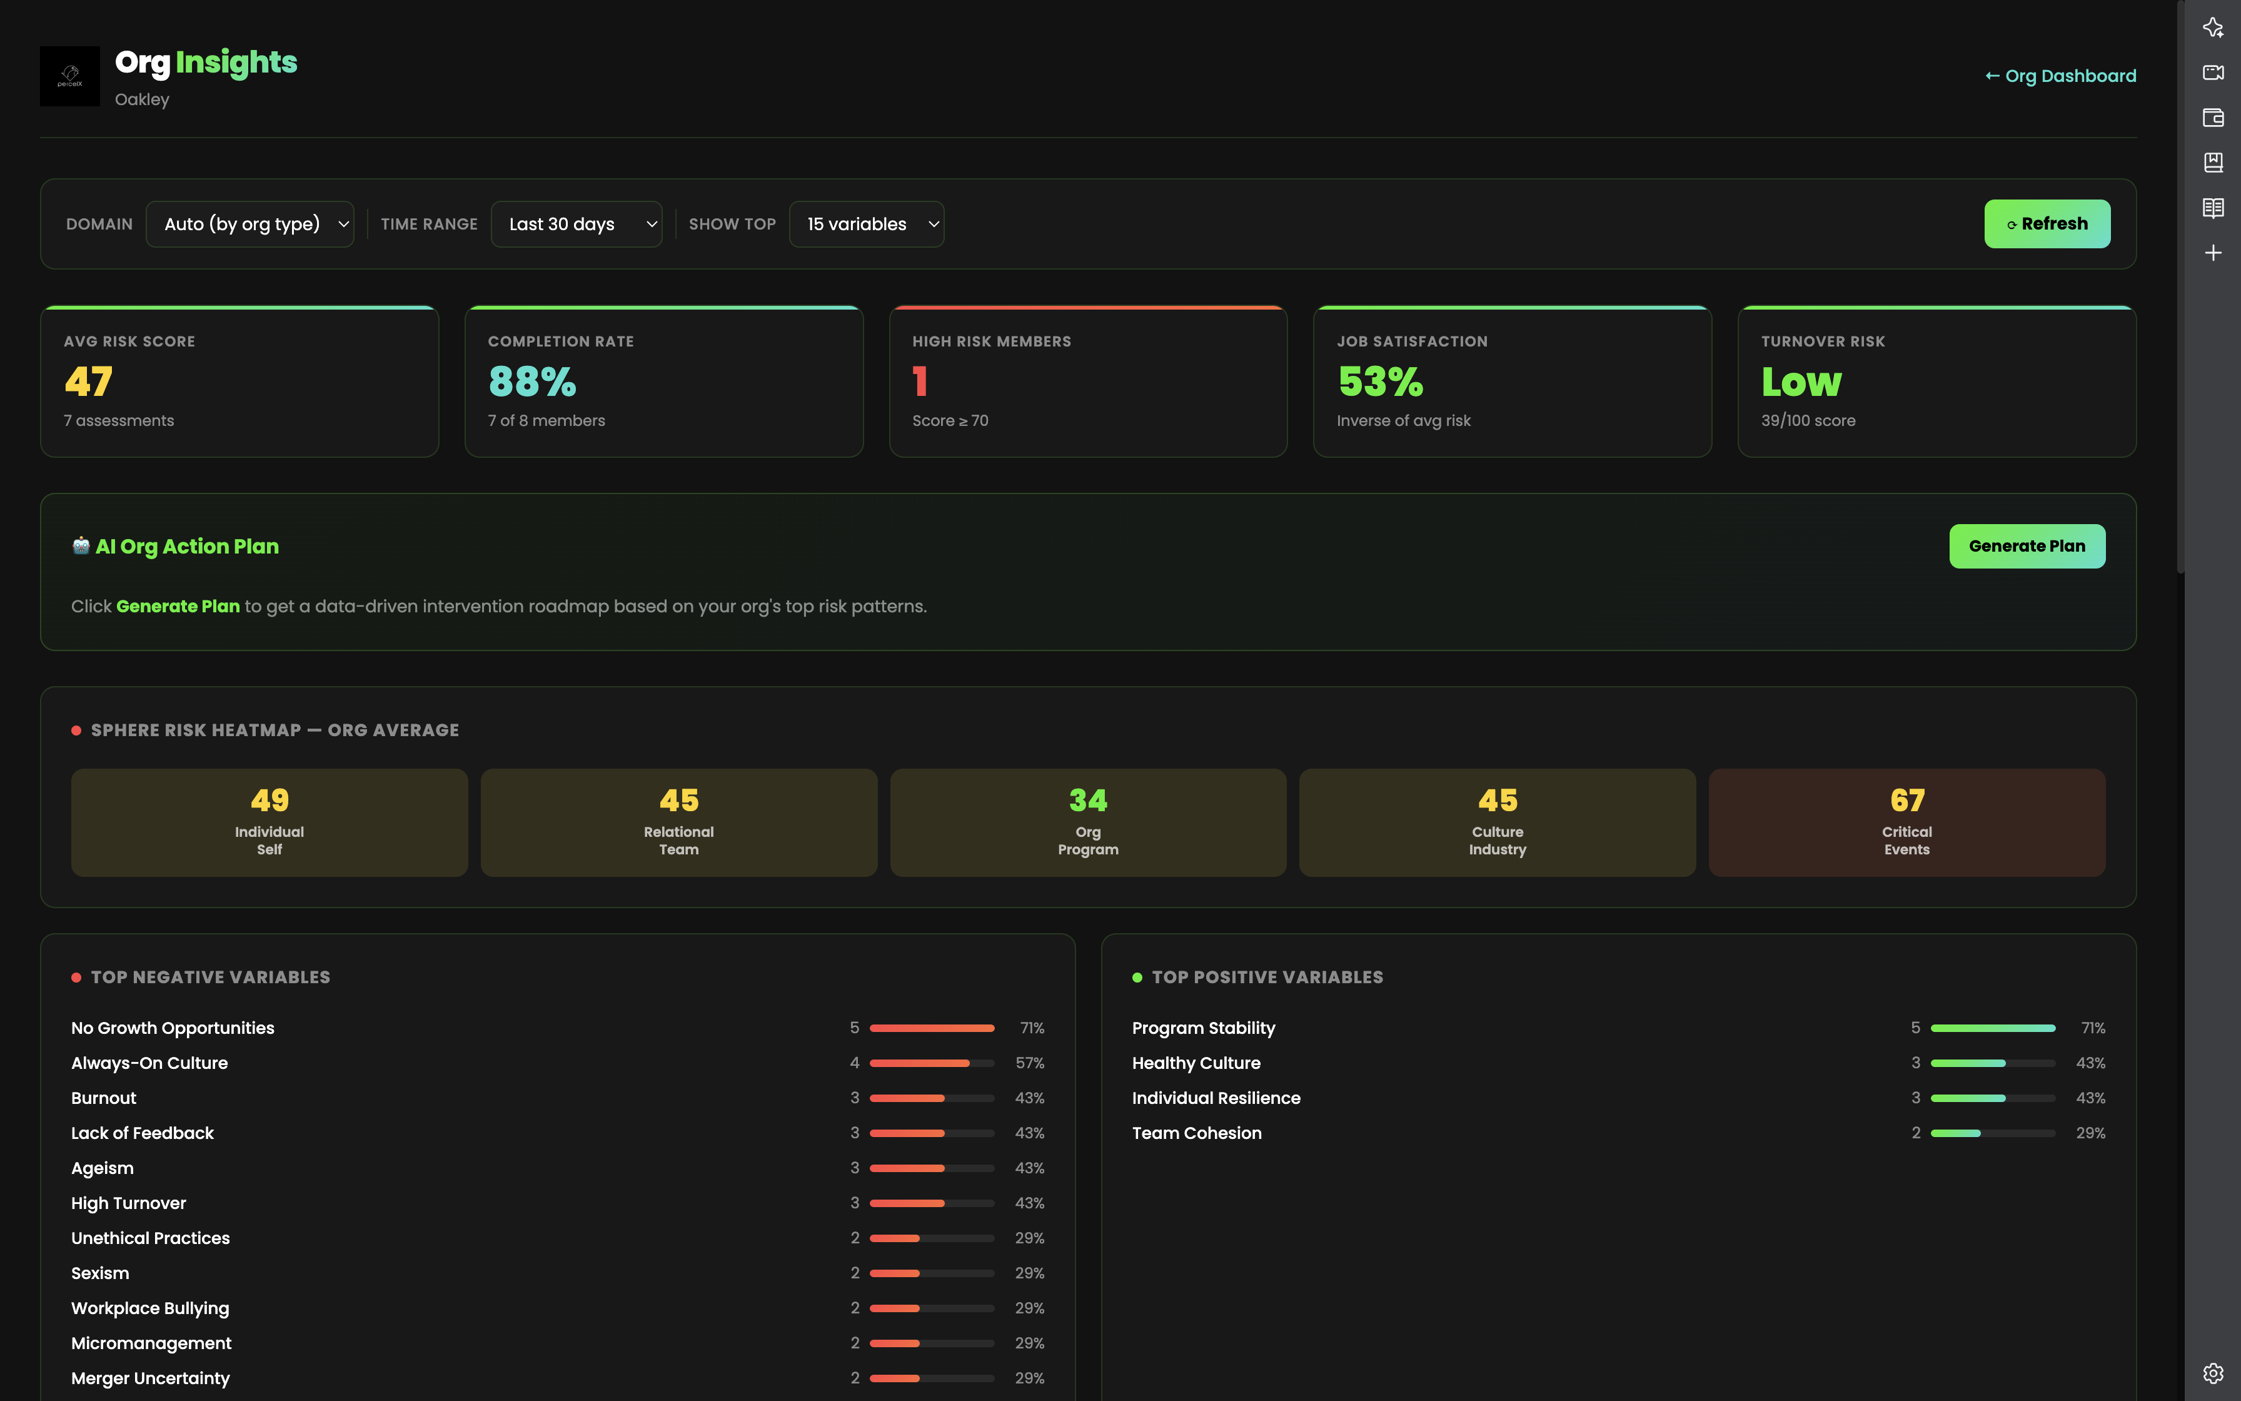
Task: Click the Program Stability variable
Action: (1203, 1028)
